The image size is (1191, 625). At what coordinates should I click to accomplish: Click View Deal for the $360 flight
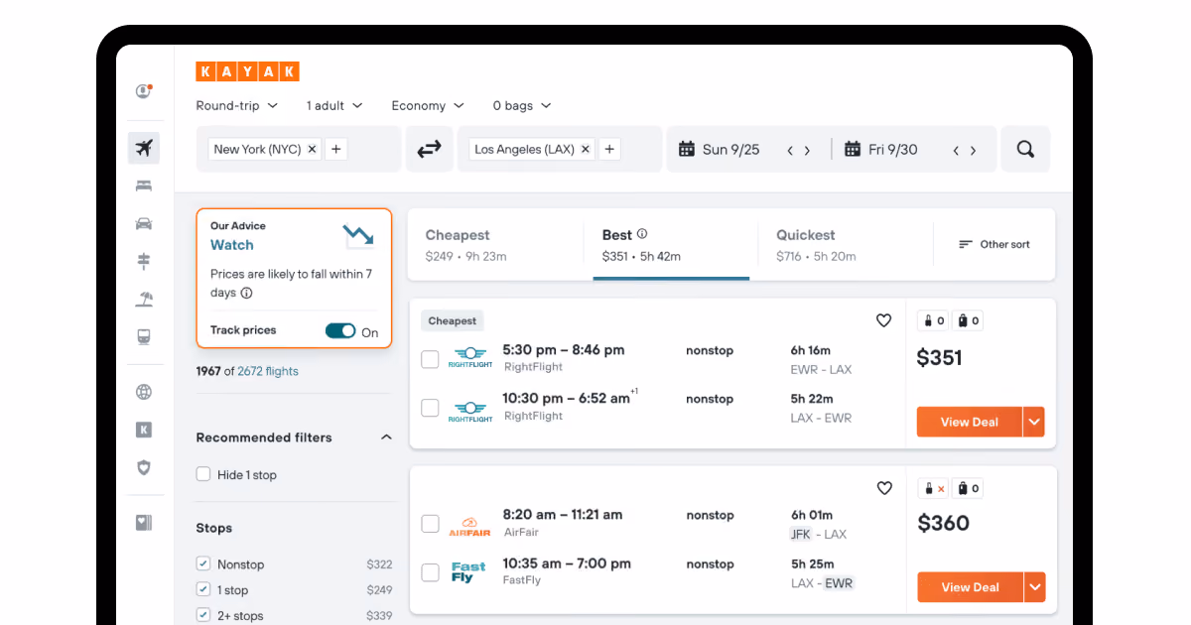pyautogui.click(x=970, y=587)
